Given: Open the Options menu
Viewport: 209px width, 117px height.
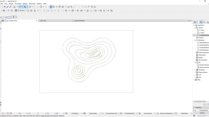Looking at the screenshot, I should click(25, 4).
